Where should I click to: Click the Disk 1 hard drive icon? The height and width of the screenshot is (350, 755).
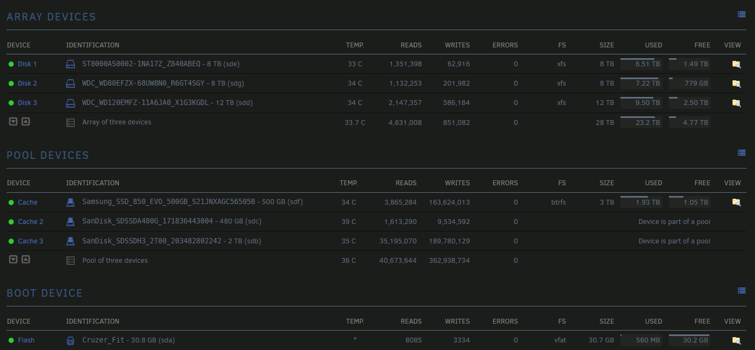[x=70, y=64]
